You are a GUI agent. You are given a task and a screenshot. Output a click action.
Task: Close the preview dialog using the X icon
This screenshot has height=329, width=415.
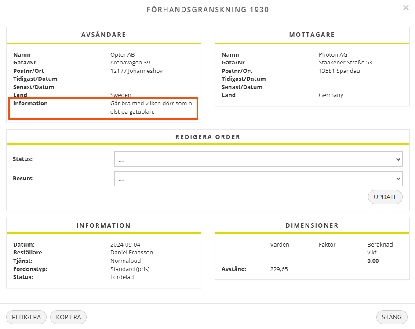coord(405,8)
